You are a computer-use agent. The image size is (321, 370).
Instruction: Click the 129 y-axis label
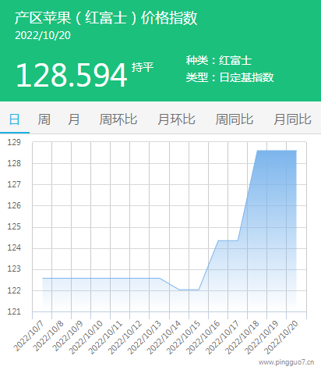click(14, 142)
